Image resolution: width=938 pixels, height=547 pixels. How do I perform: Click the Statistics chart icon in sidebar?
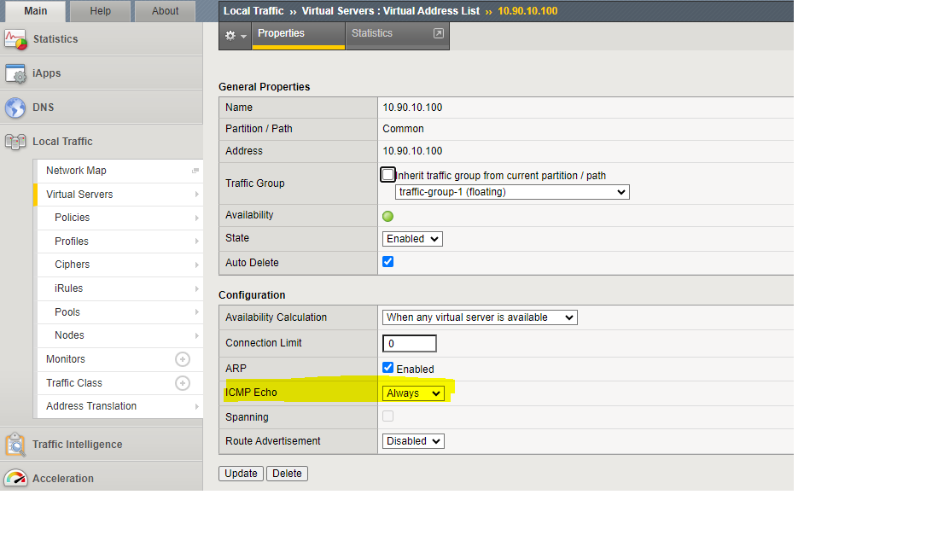click(x=15, y=39)
